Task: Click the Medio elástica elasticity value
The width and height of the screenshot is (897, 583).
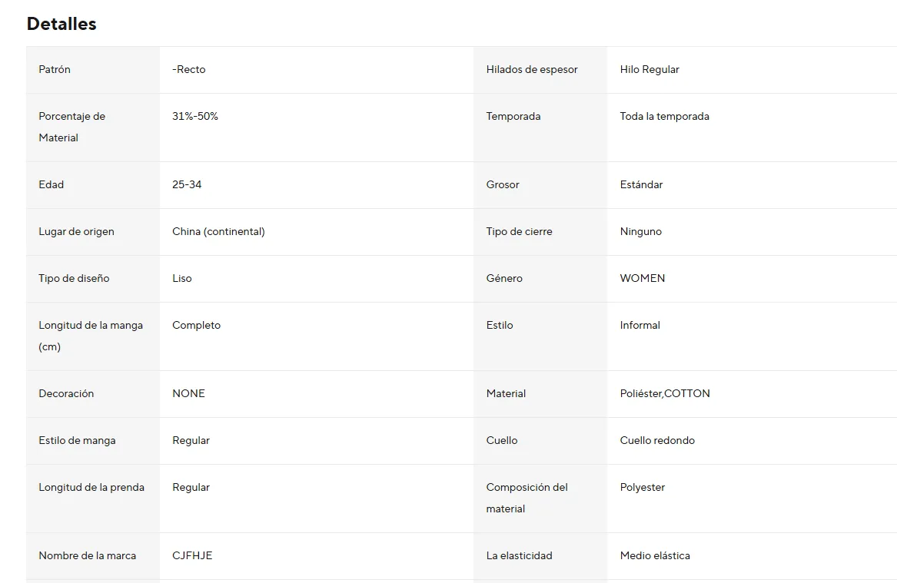Action: coord(655,555)
